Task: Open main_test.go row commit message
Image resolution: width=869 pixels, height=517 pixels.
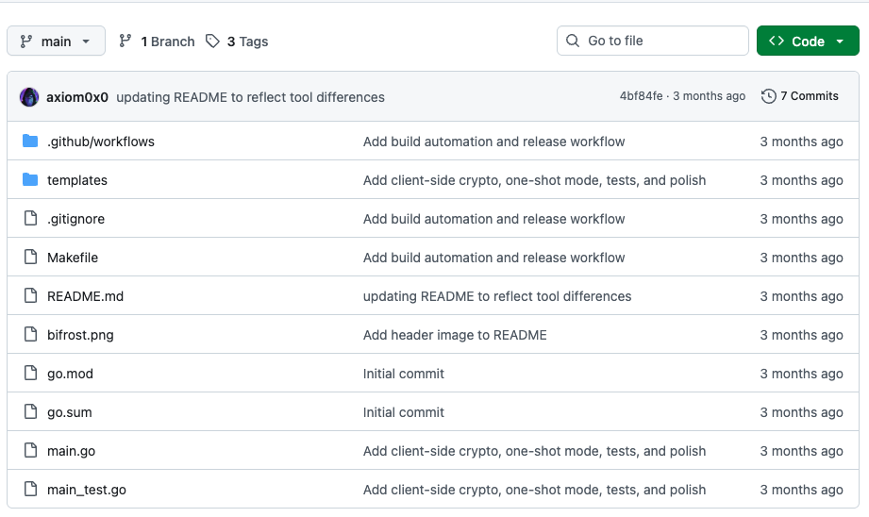Action: 534,490
